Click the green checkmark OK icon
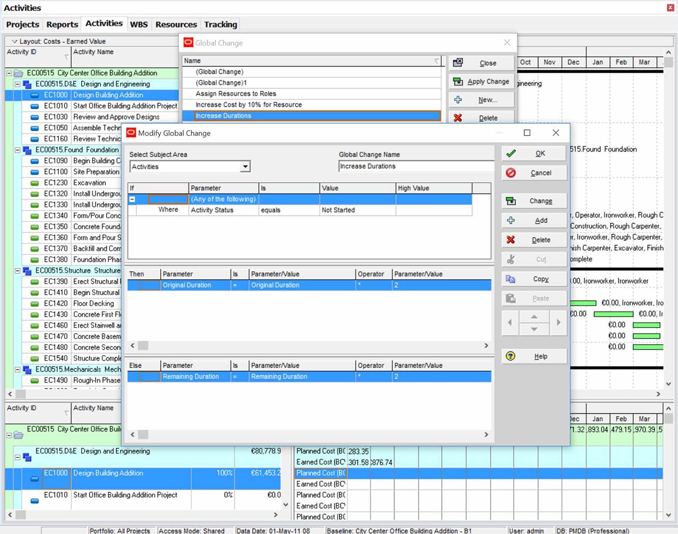Screen dimensions: 678x534 click(x=511, y=154)
